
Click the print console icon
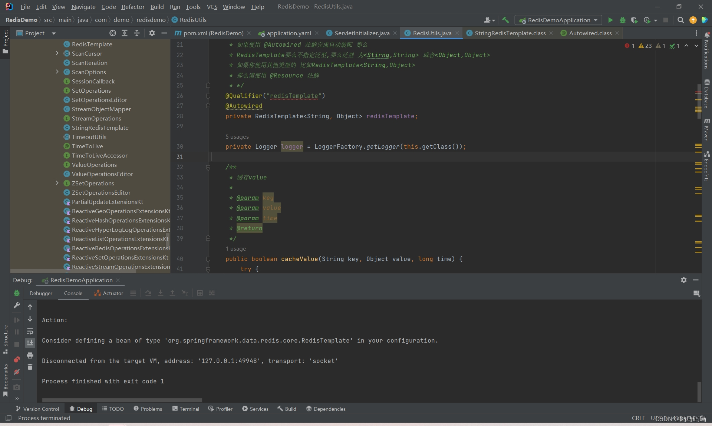[30, 355]
